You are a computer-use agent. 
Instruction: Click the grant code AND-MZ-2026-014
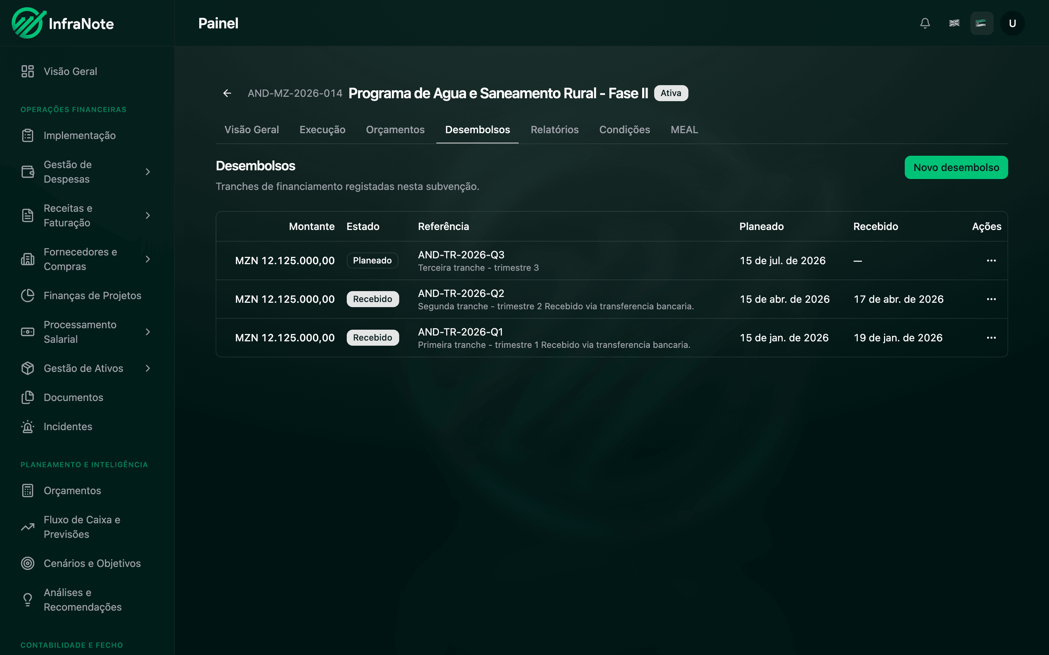[x=295, y=93]
